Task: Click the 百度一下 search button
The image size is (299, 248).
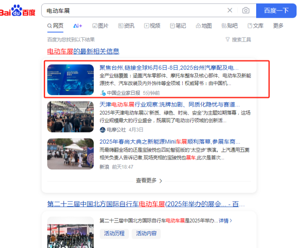Action: point(276,11)
